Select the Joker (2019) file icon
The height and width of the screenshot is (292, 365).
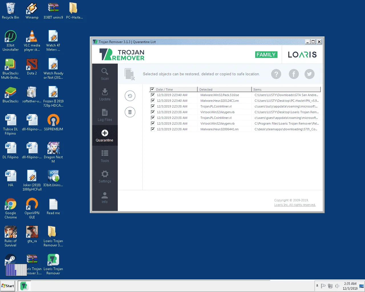pyautogui.click(x=32, y=181)
